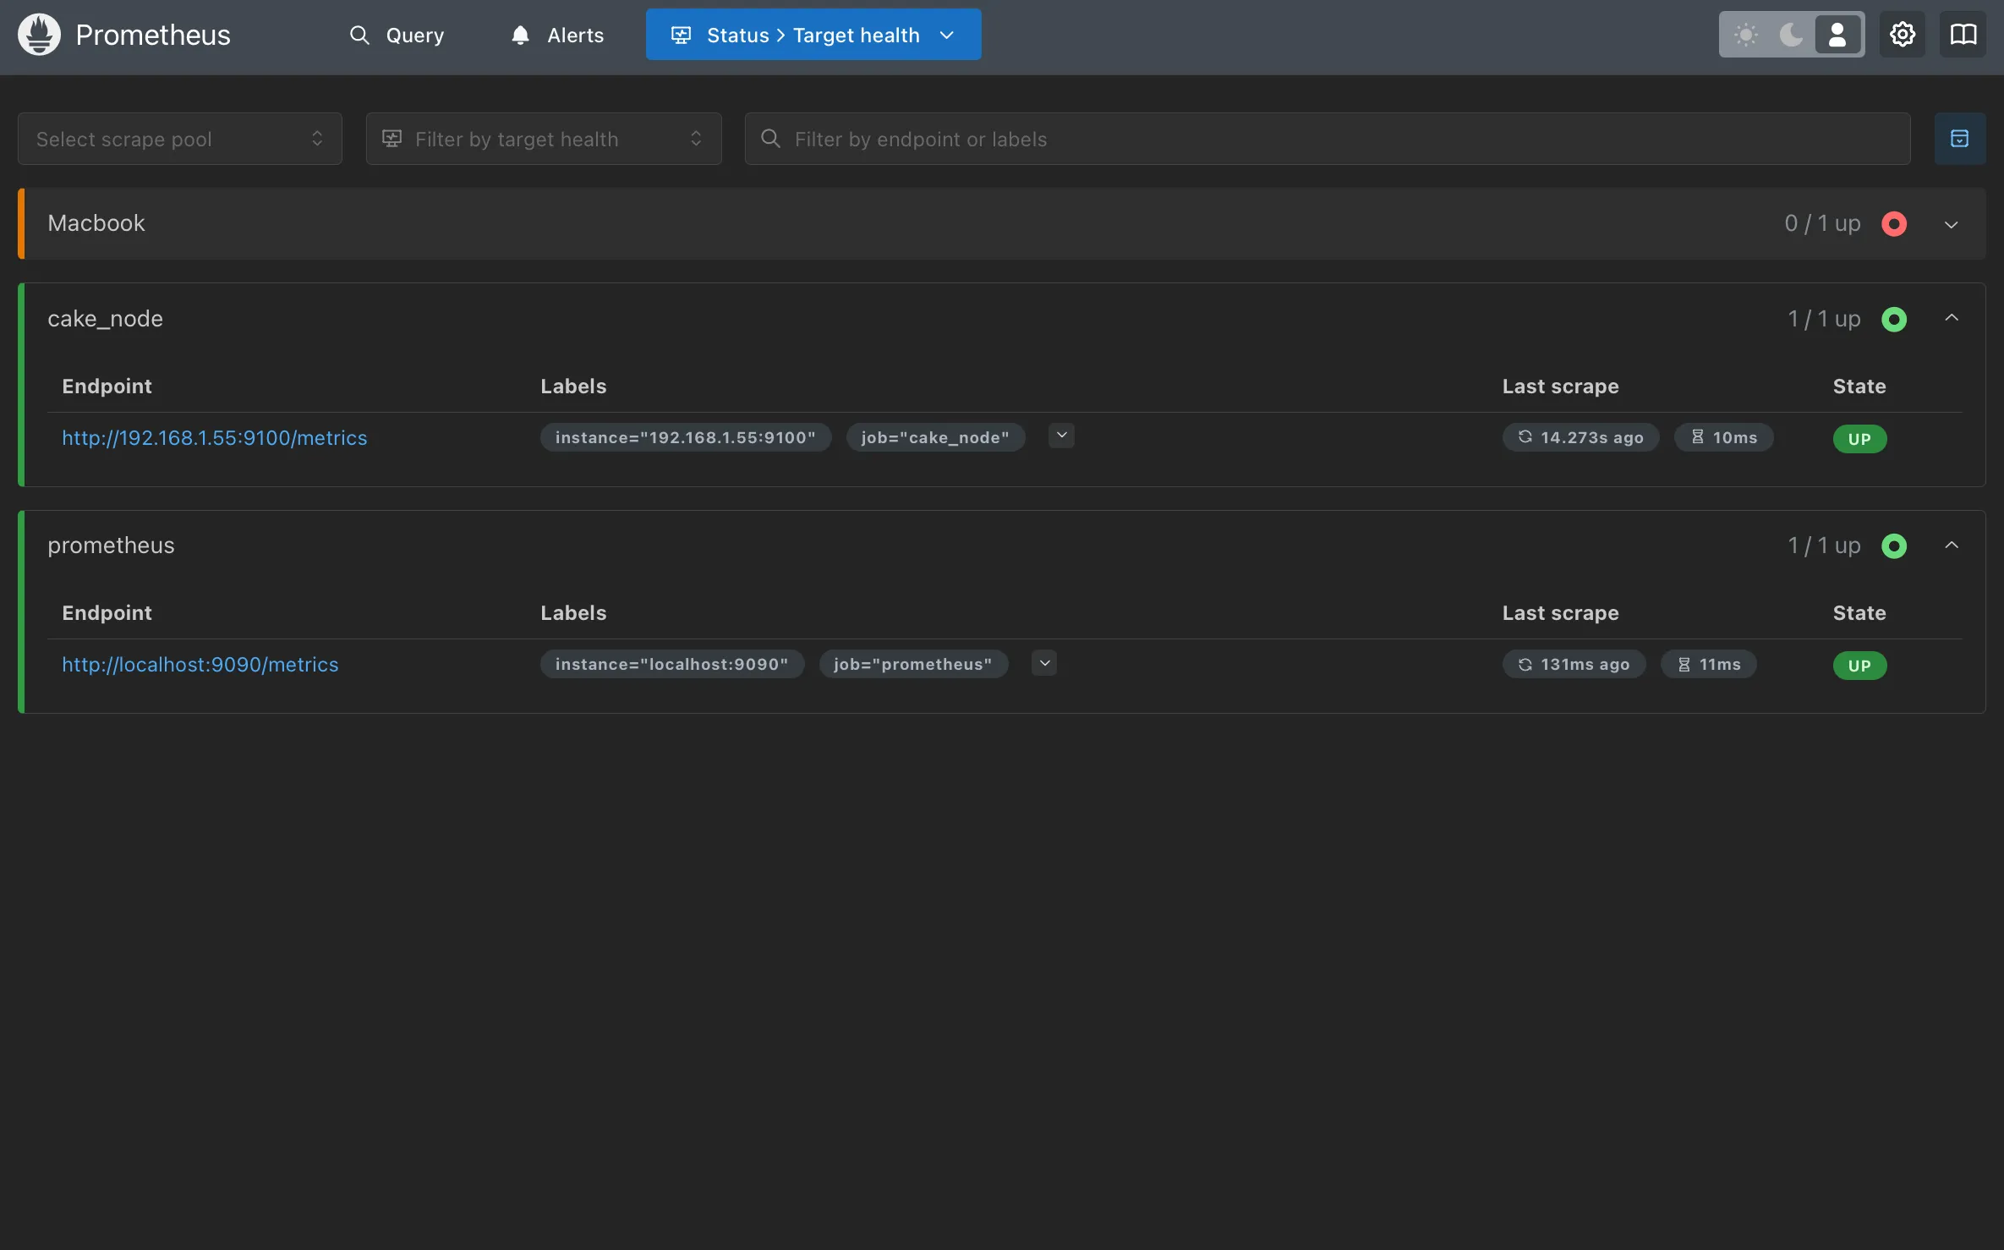This screenshot has width=2004, height=1250.
Task: Expand labels for localhost:9090 target
Action: point(1044,663)
